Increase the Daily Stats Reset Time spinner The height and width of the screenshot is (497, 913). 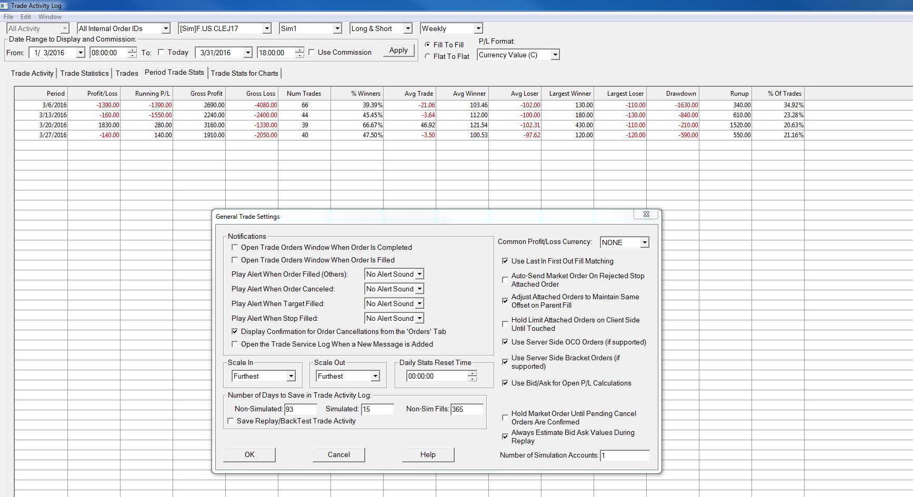click(x=473, y=373)
